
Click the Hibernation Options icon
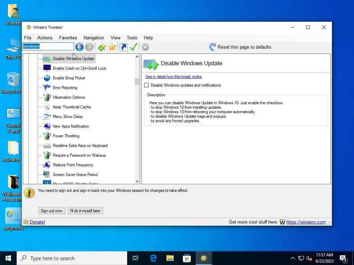(47, 97)
